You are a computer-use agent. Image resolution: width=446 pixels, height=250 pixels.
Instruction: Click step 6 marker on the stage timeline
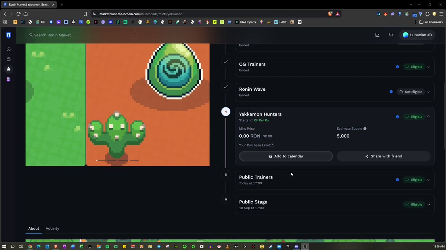point(226,199)
